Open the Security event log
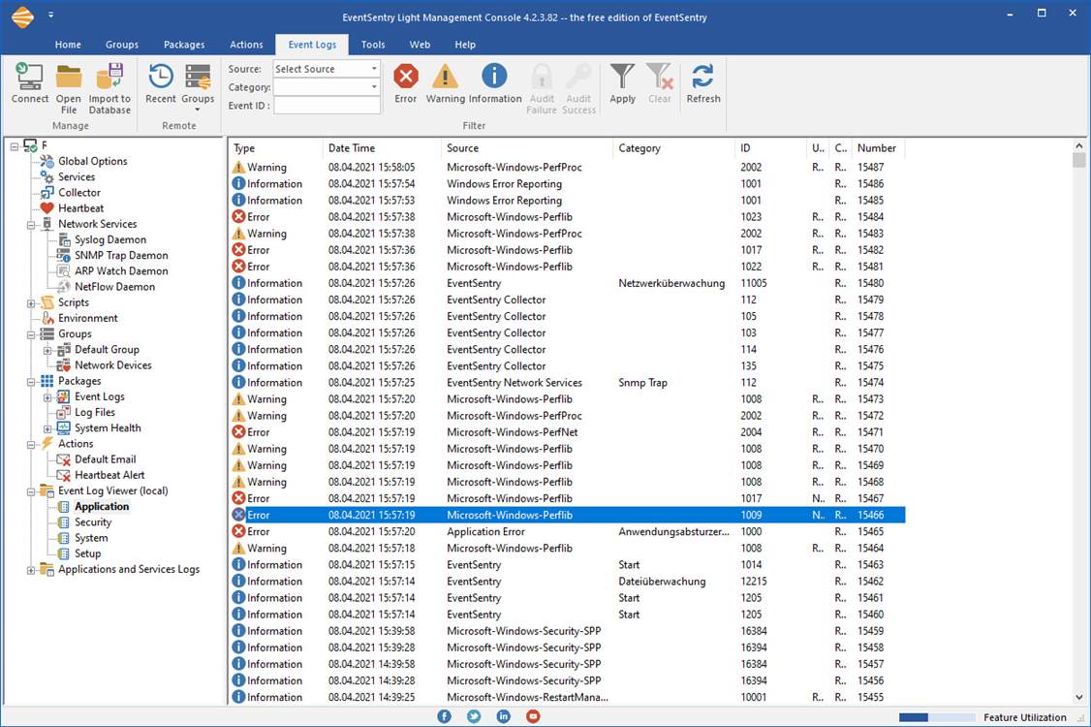This screenshot has width=1091, height=727. pos(93,522)
